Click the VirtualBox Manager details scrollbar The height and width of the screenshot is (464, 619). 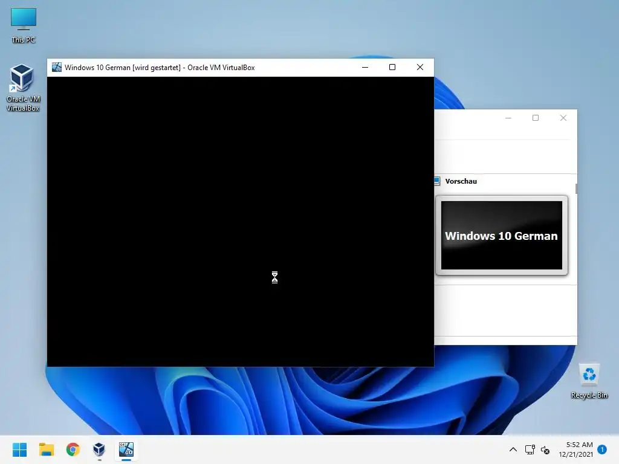[x=576, y=188]
